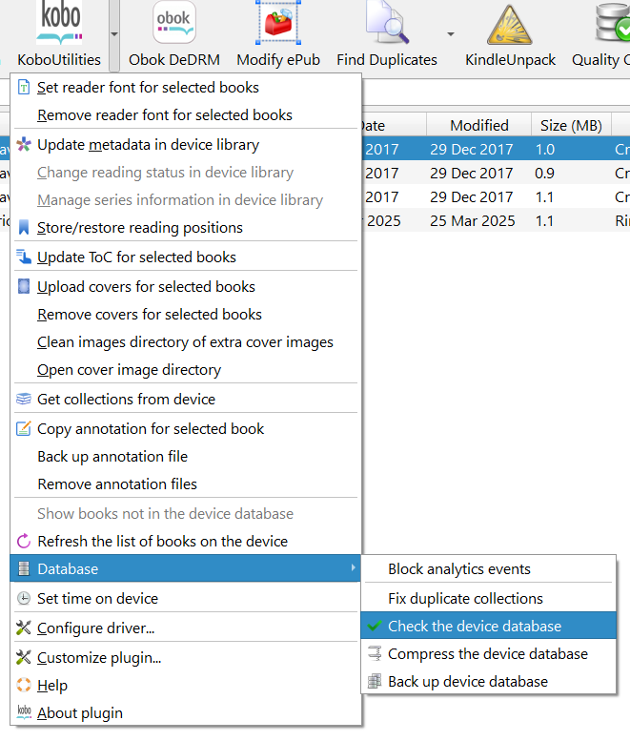Expand the Find Duplicates dropdown arrow
Image resolution: width=630 pixels, height=741 pixels.
pyautogui.click(x=451, y=34)
